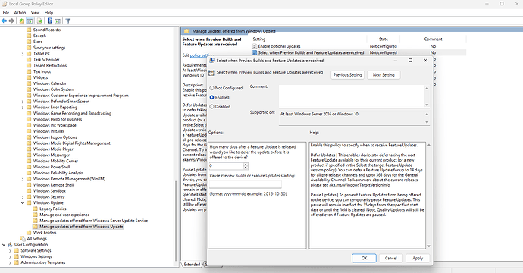Click the Next Setting button

click(384, 75)
